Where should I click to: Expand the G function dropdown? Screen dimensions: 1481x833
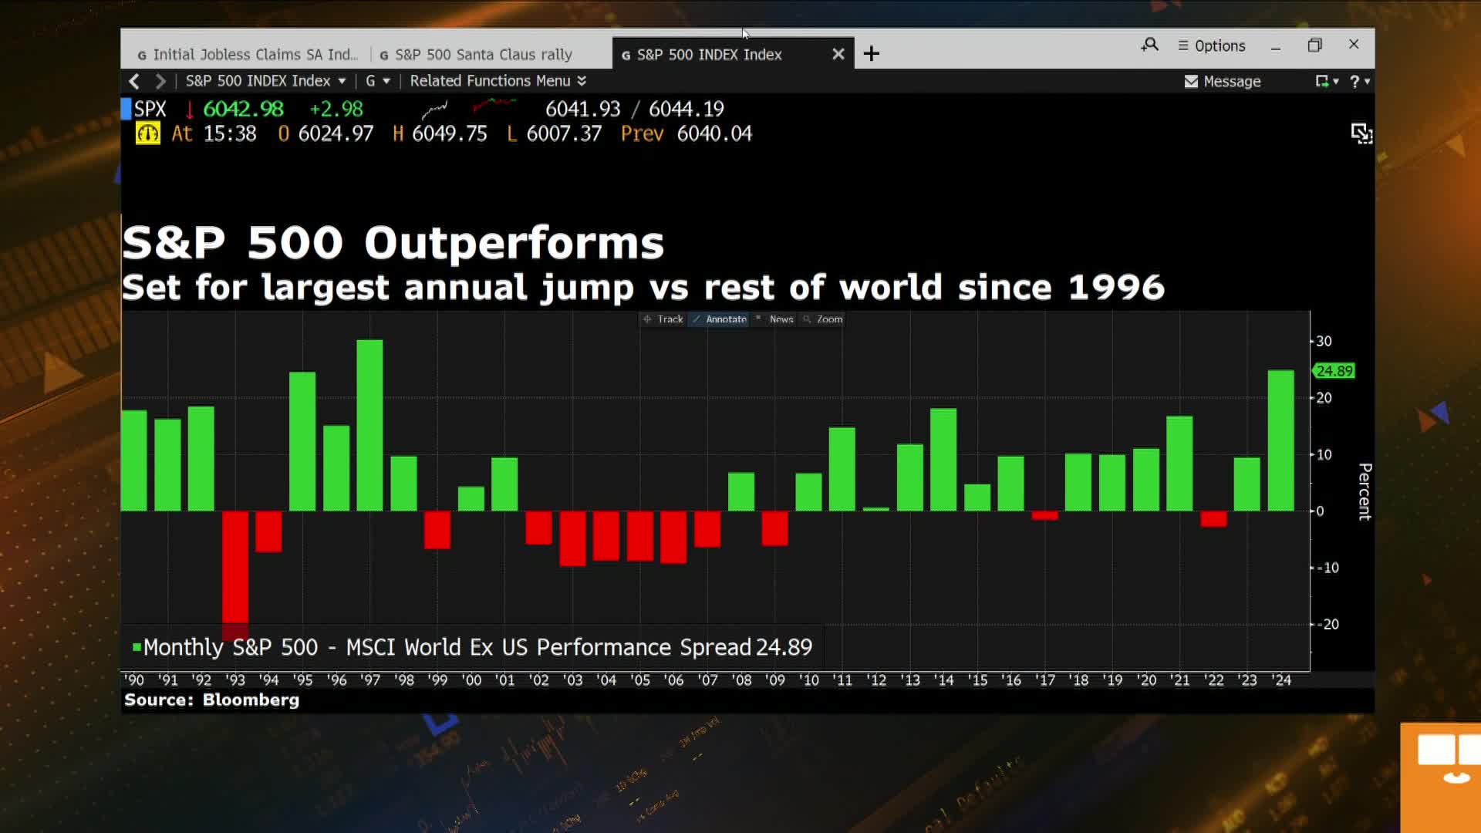[x=377, y=80]
